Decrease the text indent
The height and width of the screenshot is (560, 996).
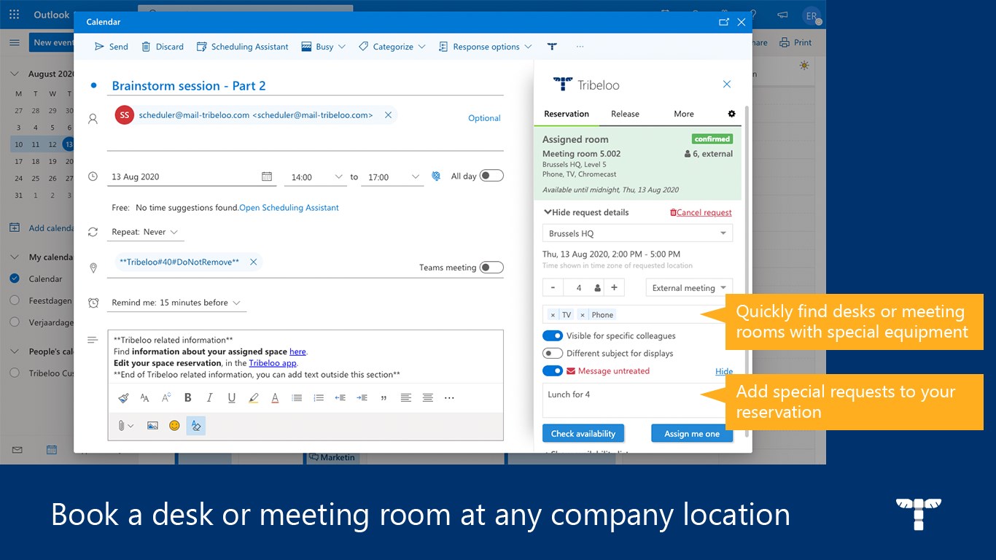[340, 398]
